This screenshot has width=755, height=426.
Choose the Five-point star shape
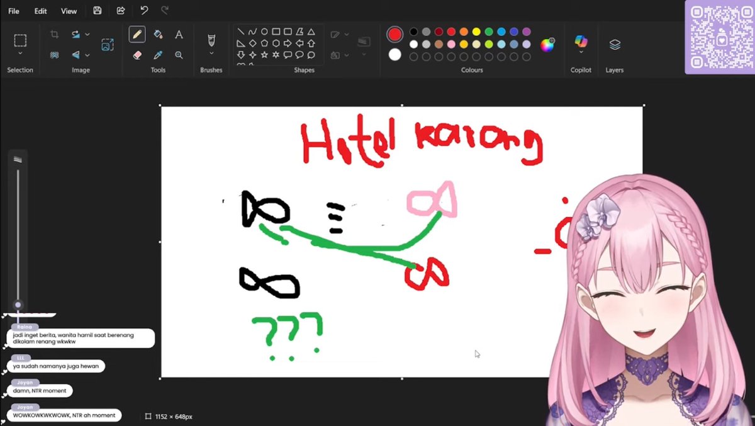(x=264, y=55)
